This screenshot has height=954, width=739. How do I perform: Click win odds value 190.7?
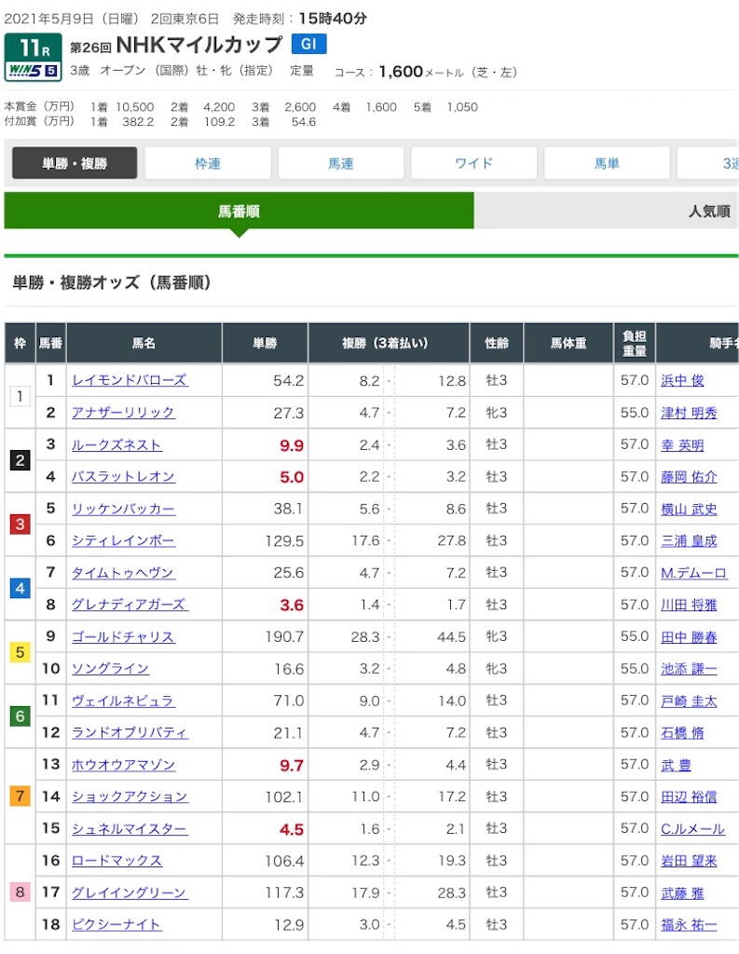tap(284, 636)
